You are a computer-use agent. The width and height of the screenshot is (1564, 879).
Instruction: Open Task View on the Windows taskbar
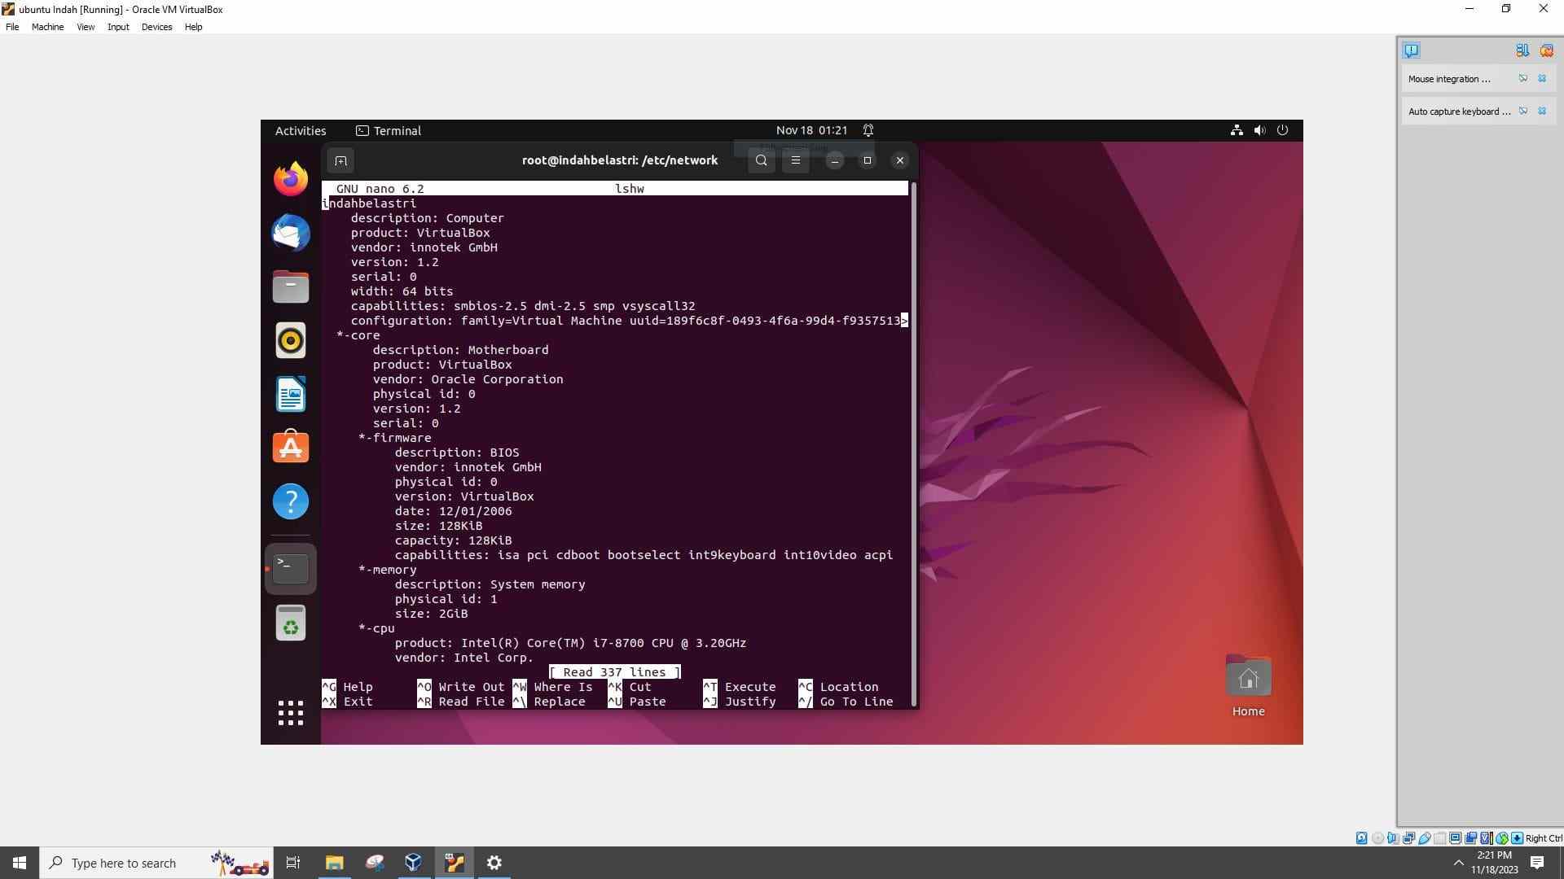click(293, 863)
